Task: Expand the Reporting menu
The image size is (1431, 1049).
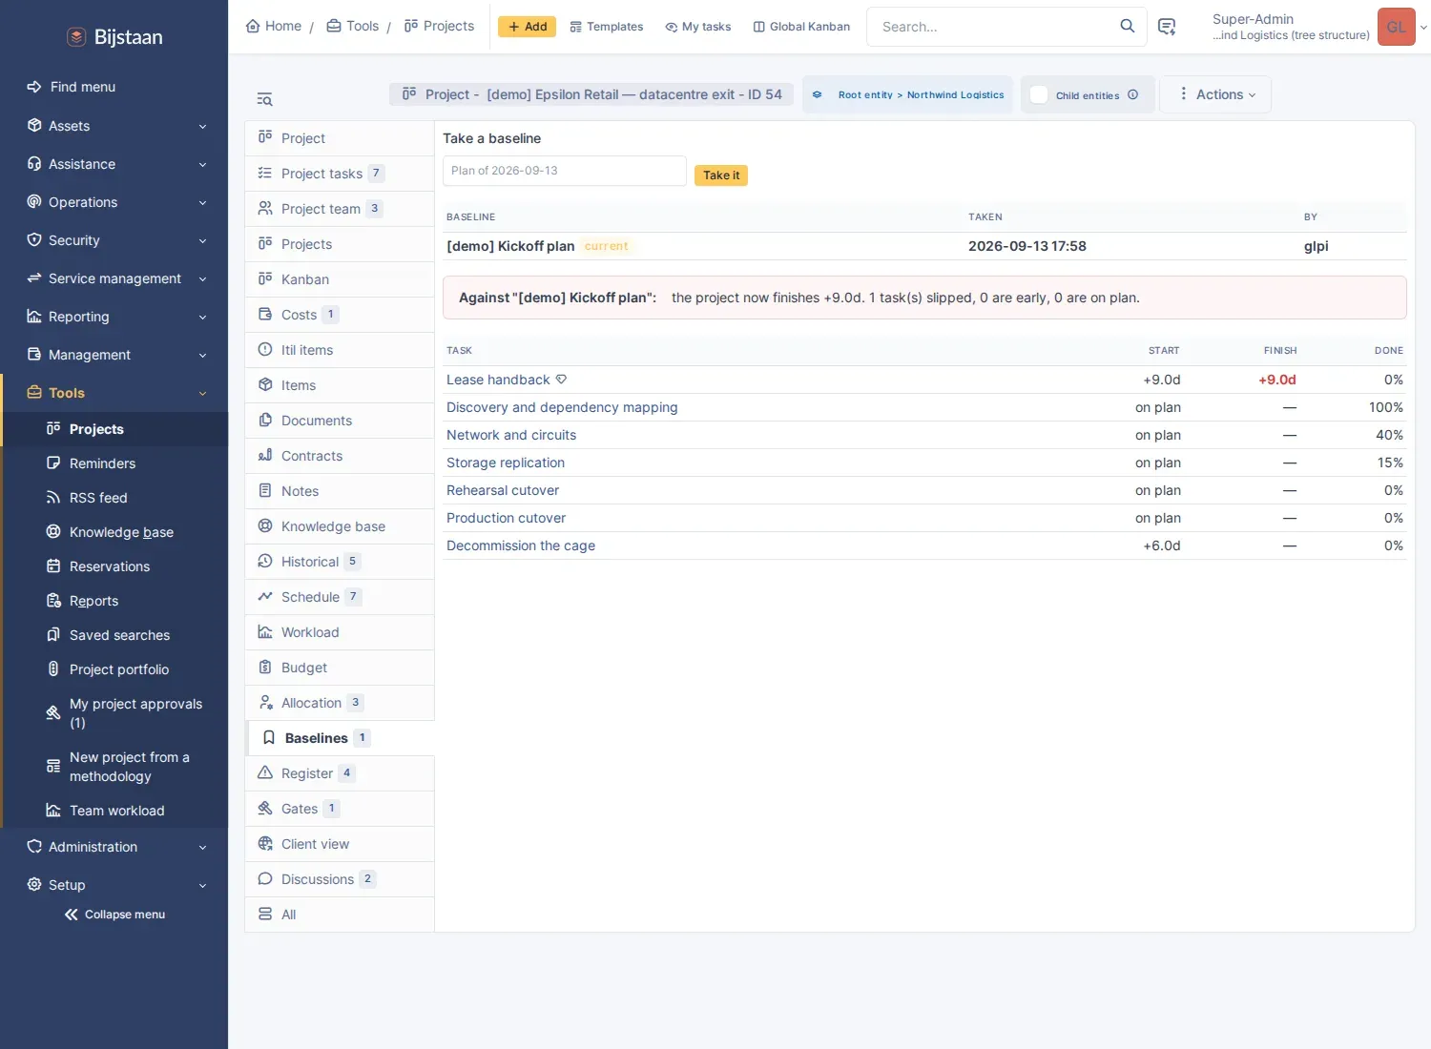Action: [x=114, y=317]
